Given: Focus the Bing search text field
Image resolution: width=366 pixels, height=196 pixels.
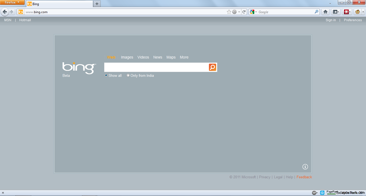Looking at the screenshot, I should tap(156, 67).
